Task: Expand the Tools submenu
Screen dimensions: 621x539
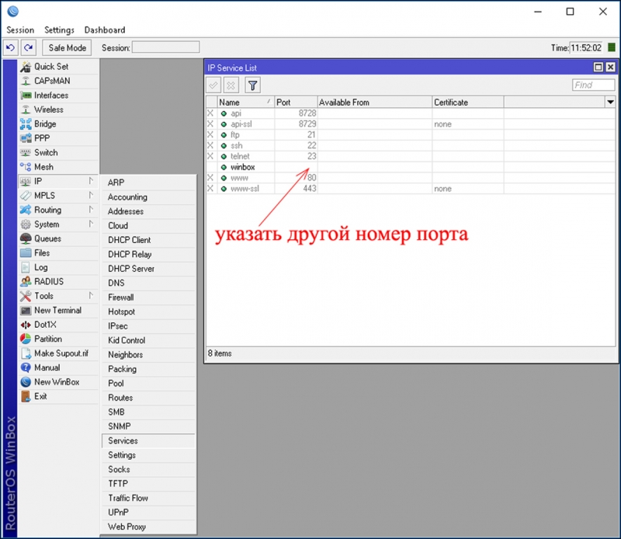Action: point(43,296)
